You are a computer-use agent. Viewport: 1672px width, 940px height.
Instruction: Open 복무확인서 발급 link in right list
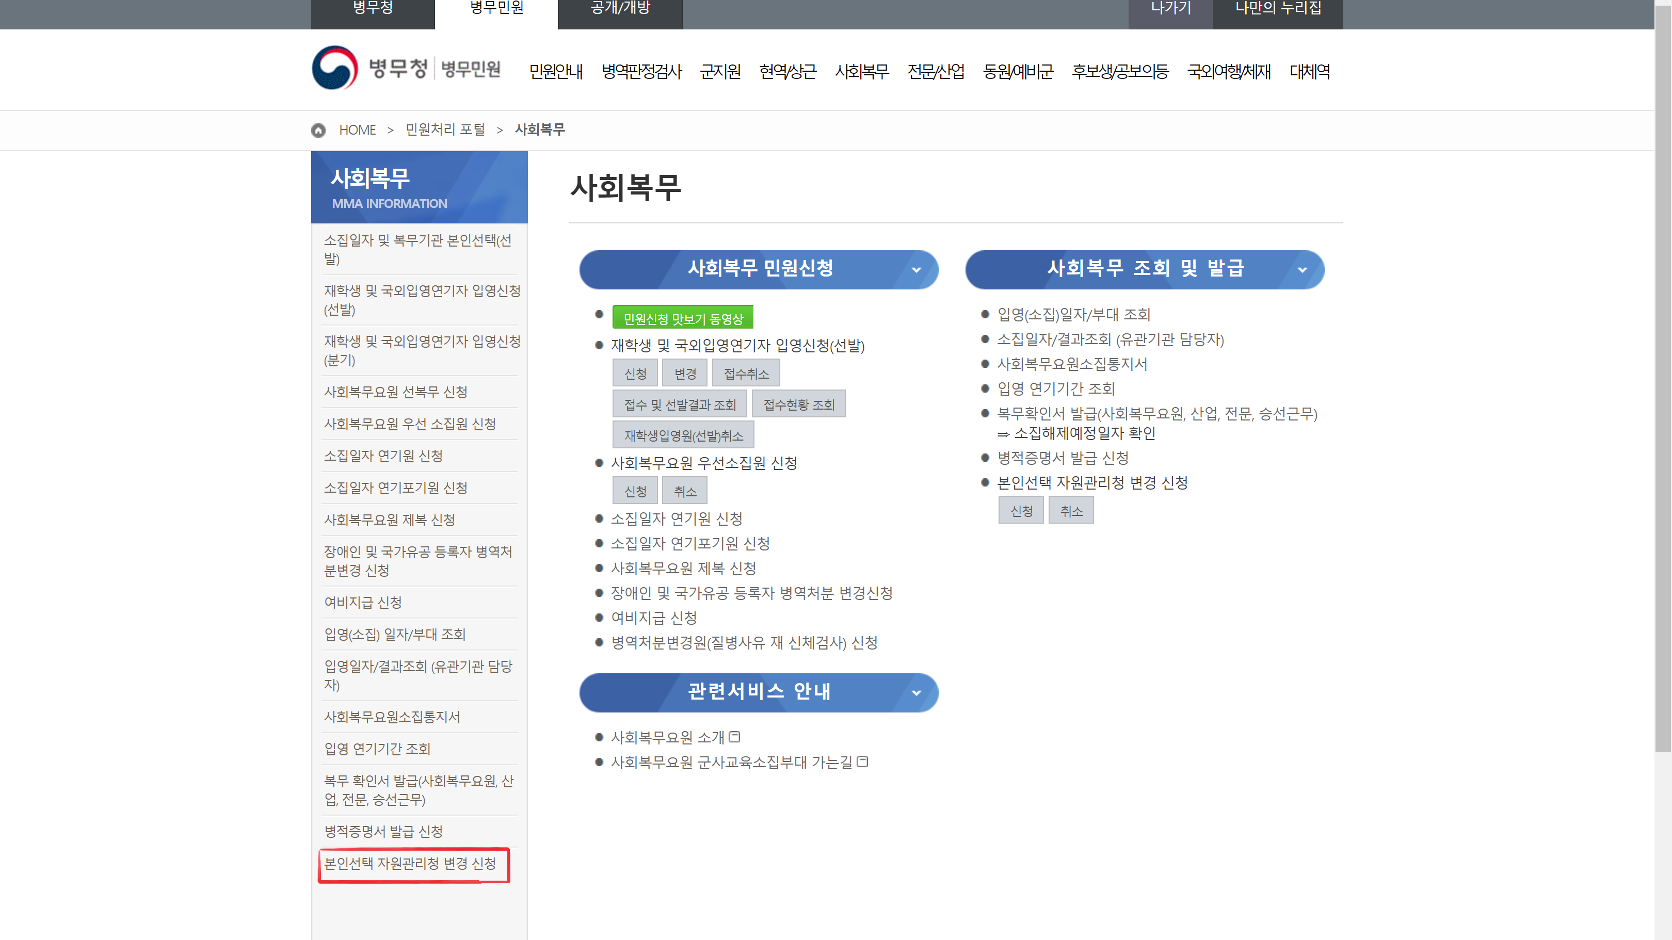pyautogui.click(x=1158, y=413)
